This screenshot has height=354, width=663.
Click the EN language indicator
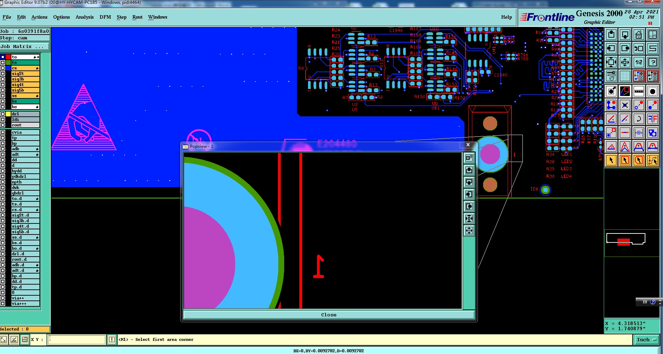coord(645,302)
